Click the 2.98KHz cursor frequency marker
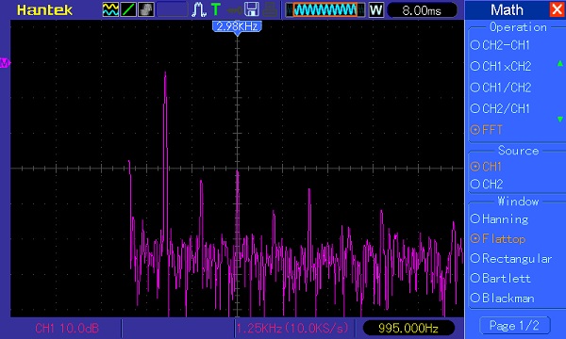The image size is (566, 339). click(x=237, y=26)
